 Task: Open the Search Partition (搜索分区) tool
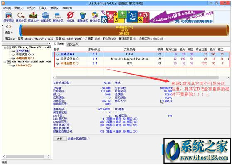21,17
